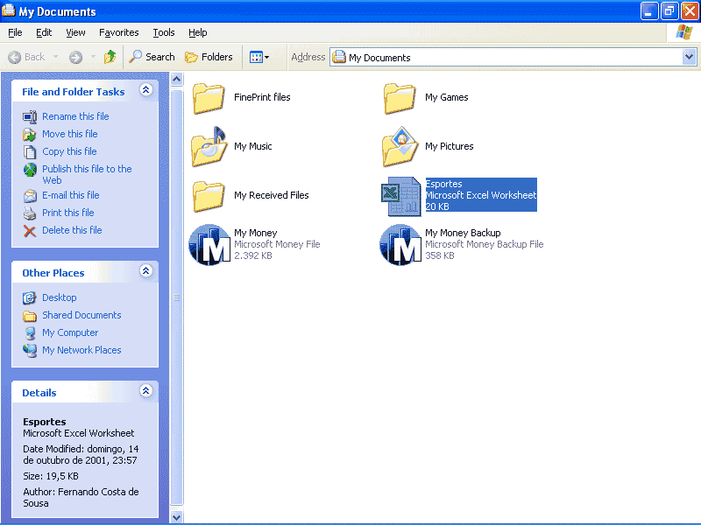Click the Up folder toolbar icon

coord(110,57)
